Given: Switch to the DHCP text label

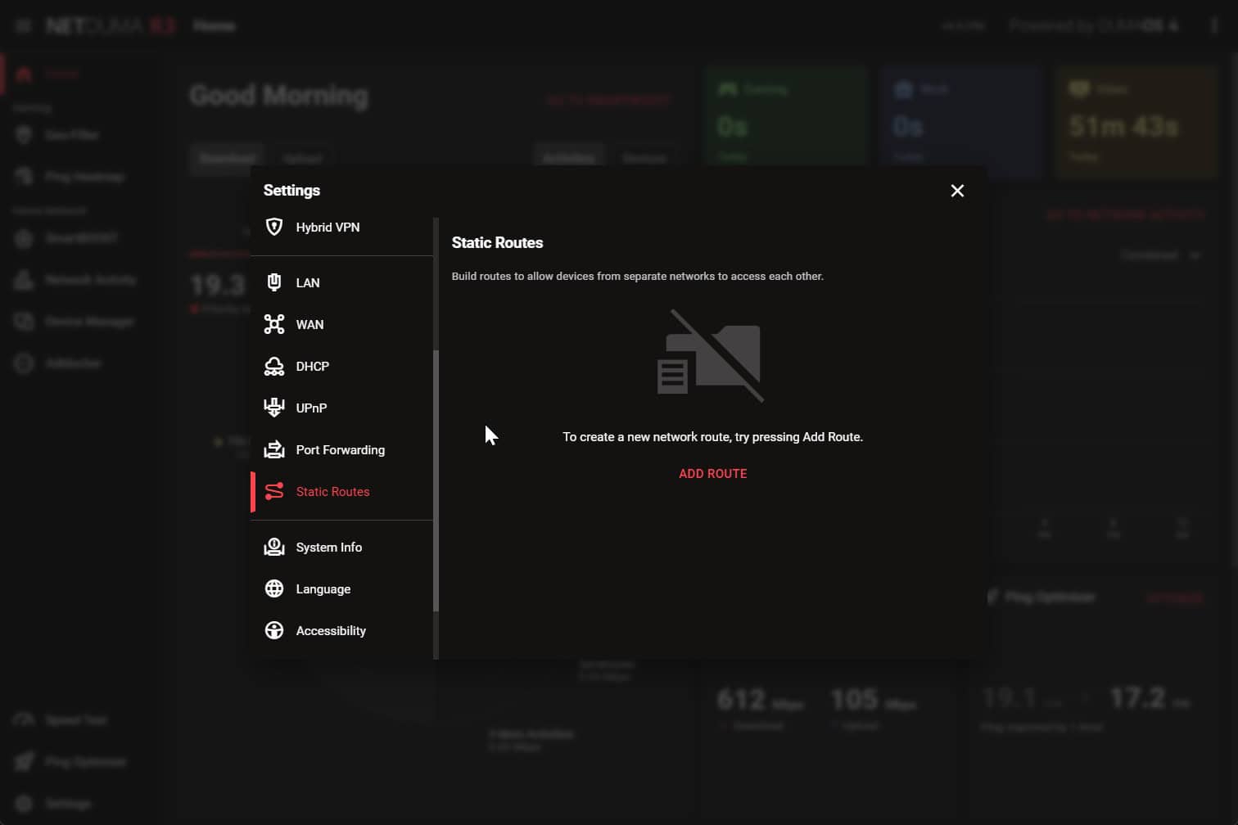Looking at the screenshot, I should tap(312, 367).
